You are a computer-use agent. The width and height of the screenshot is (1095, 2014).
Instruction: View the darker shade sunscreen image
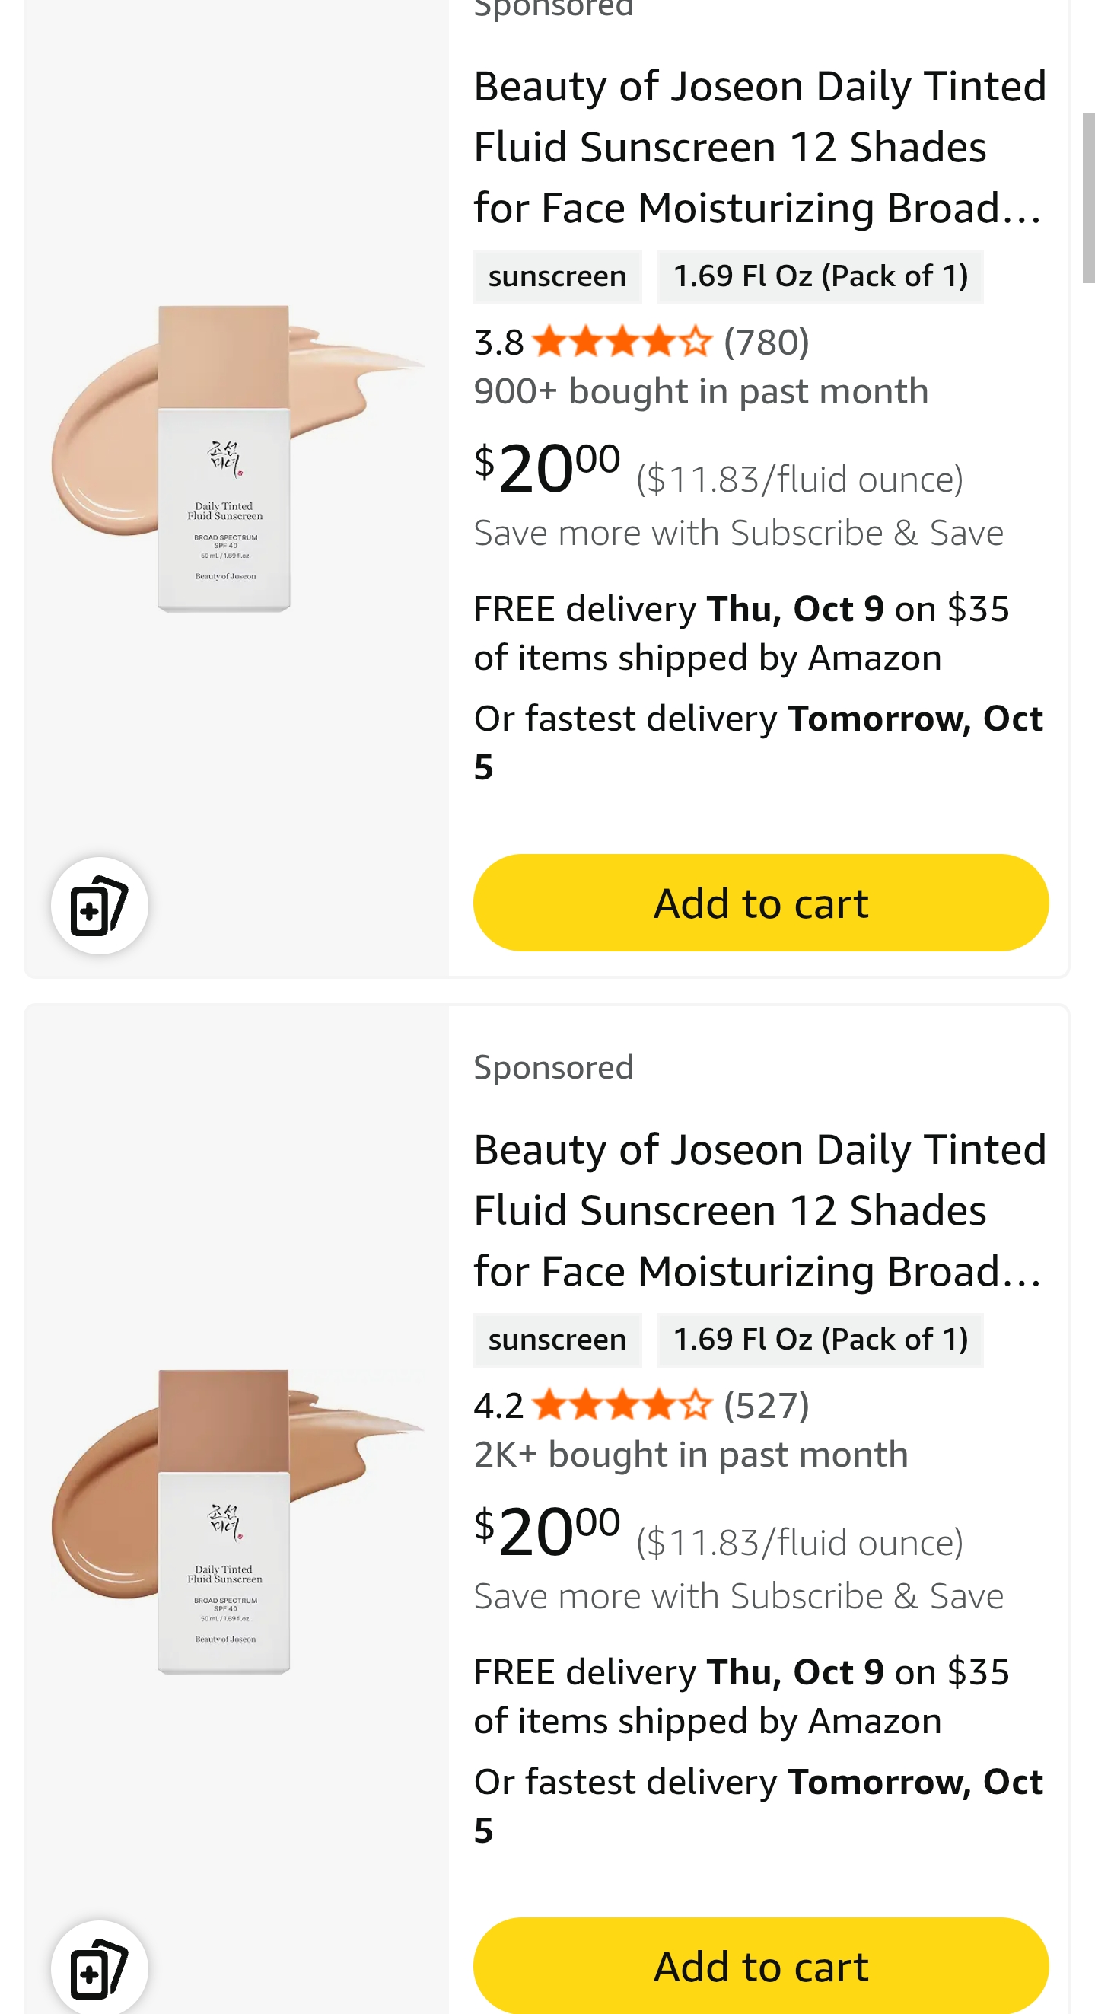point(234,1522)
